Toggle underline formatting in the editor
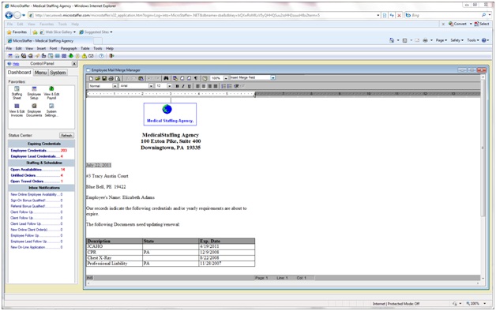The width and height of the screenshot is (496, 311). (189, 86)
